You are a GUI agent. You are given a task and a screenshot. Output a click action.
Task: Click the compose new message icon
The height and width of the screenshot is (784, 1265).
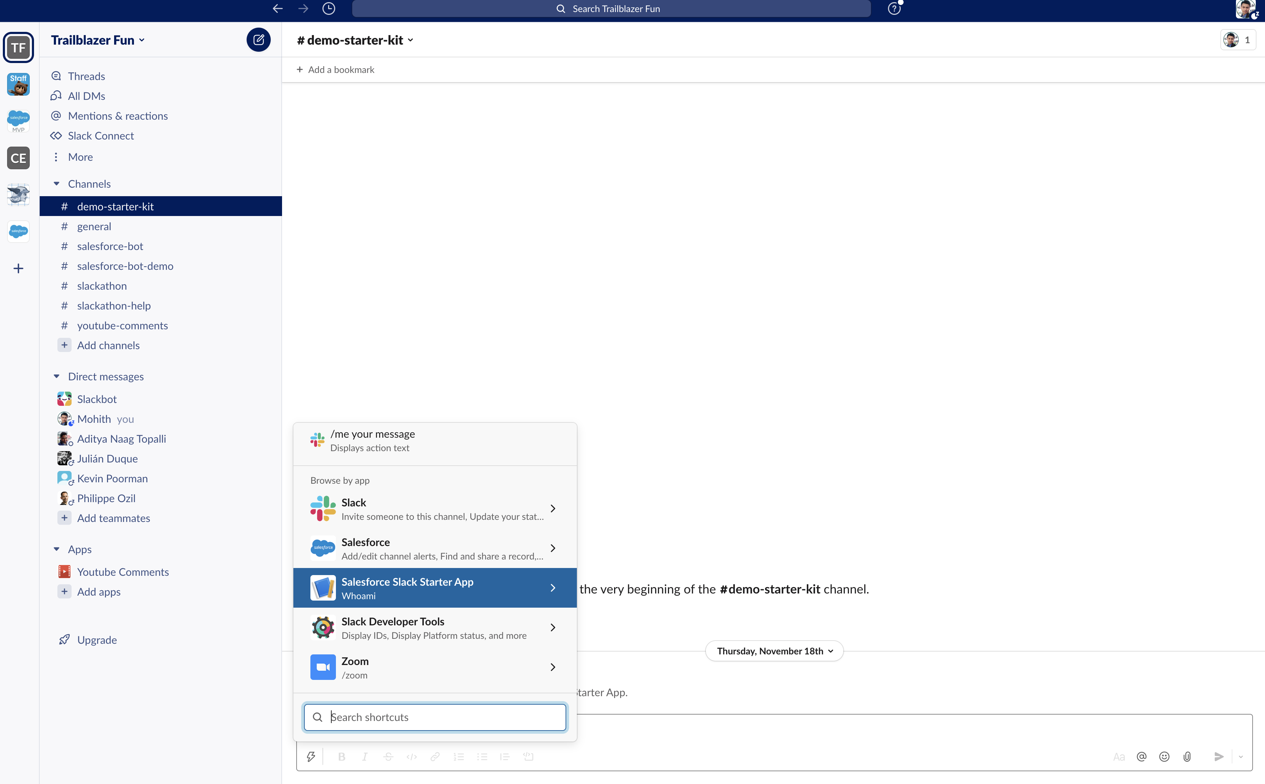(258, 40)
